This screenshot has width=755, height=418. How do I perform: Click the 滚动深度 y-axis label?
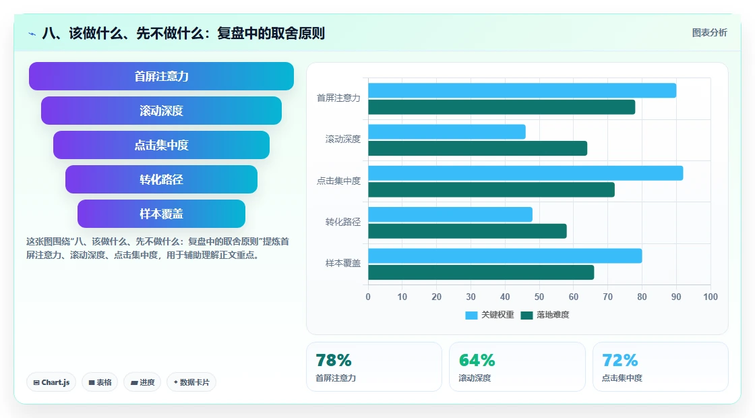tap(343, 139)
